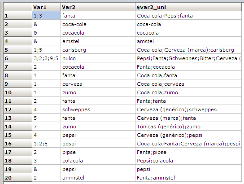Viewport: 244px width, 184px height.
Task: Click Var2 cell containing coca-cola
Action: coord(98,24)
